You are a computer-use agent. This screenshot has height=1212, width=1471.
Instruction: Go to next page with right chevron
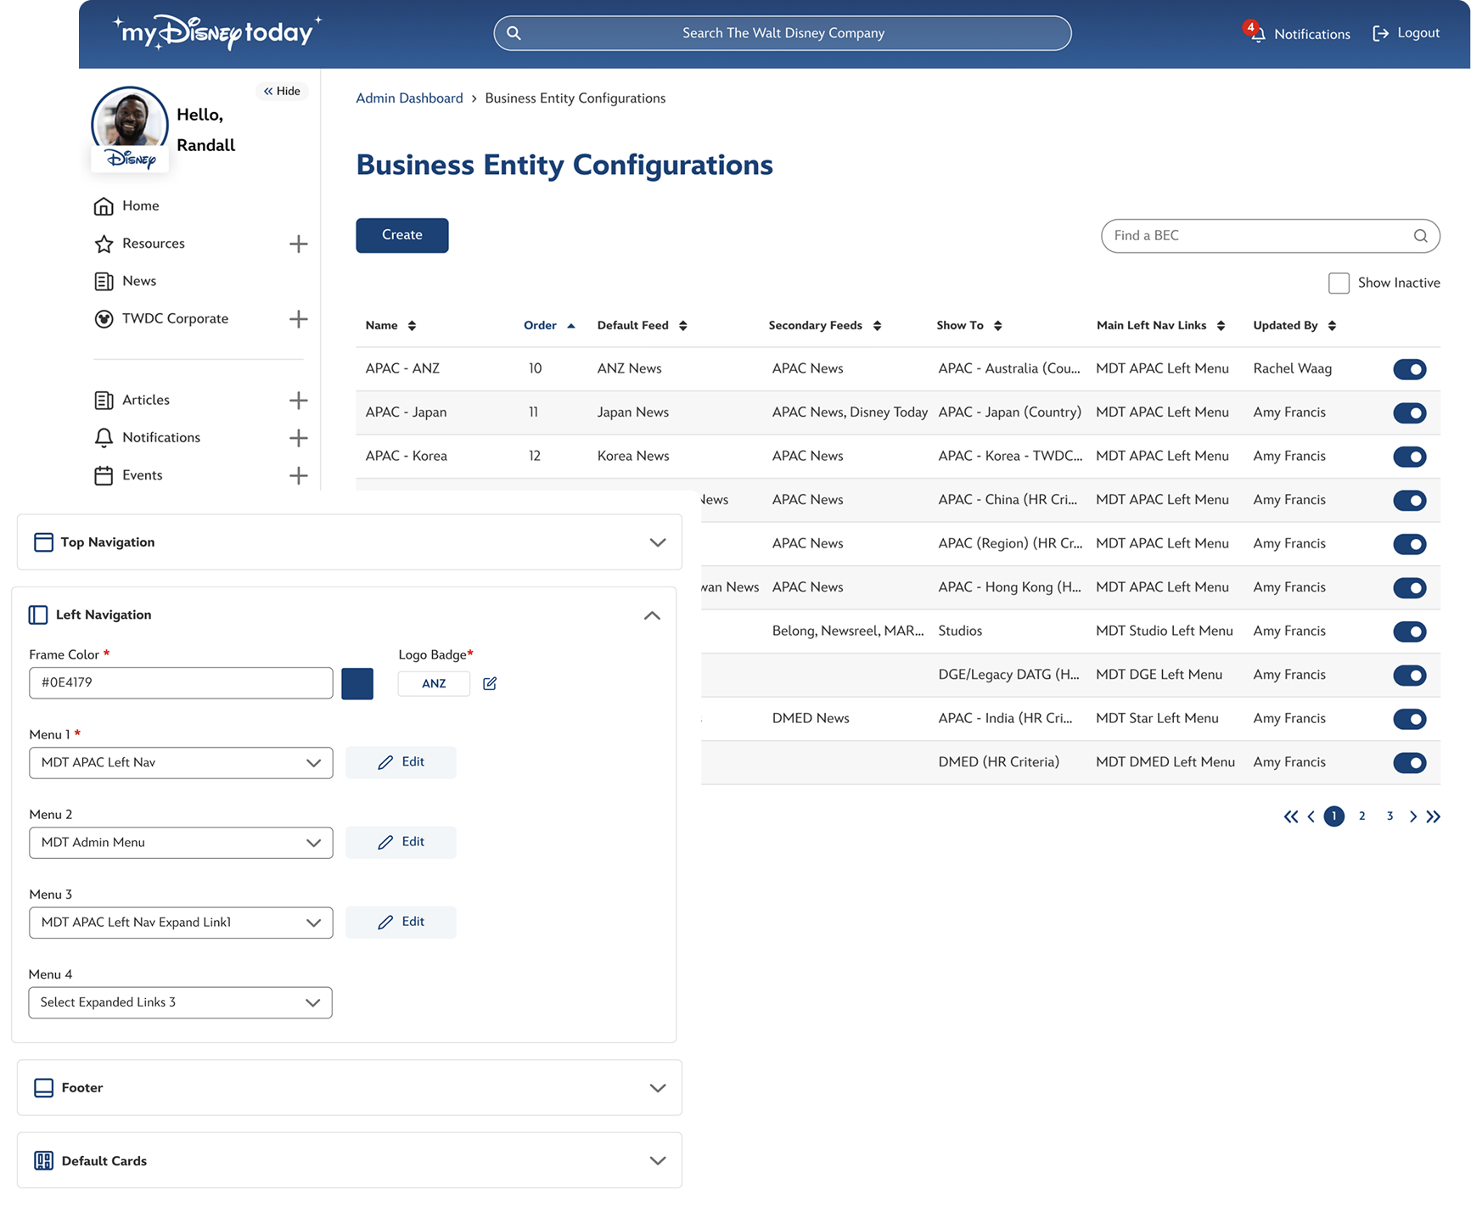(1412, 816)
